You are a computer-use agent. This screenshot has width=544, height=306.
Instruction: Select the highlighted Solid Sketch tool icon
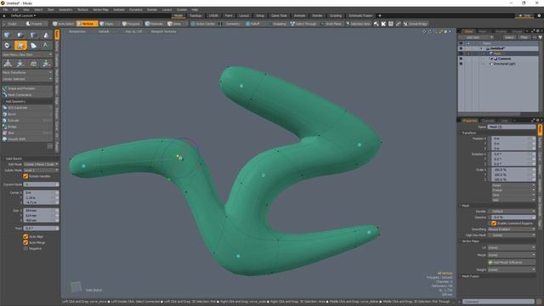click(20, 45)
